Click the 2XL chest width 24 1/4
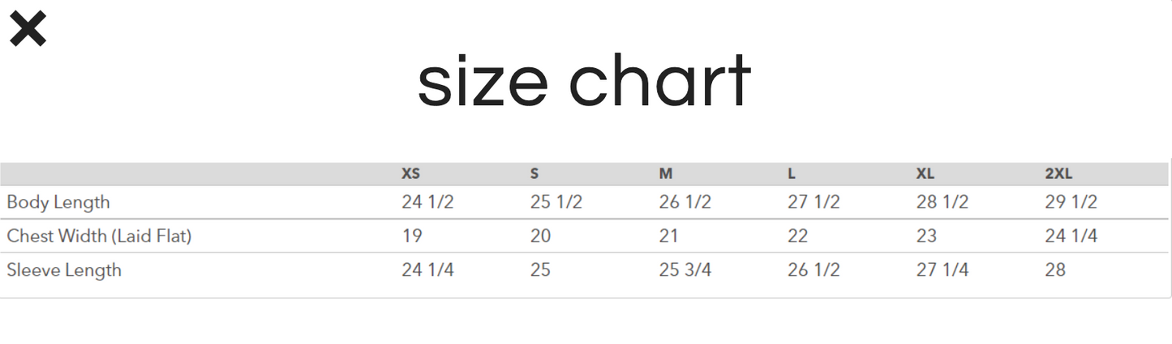Viewport: 1172px width, 344px height. pyautogui.click(x=1071, y=236)
